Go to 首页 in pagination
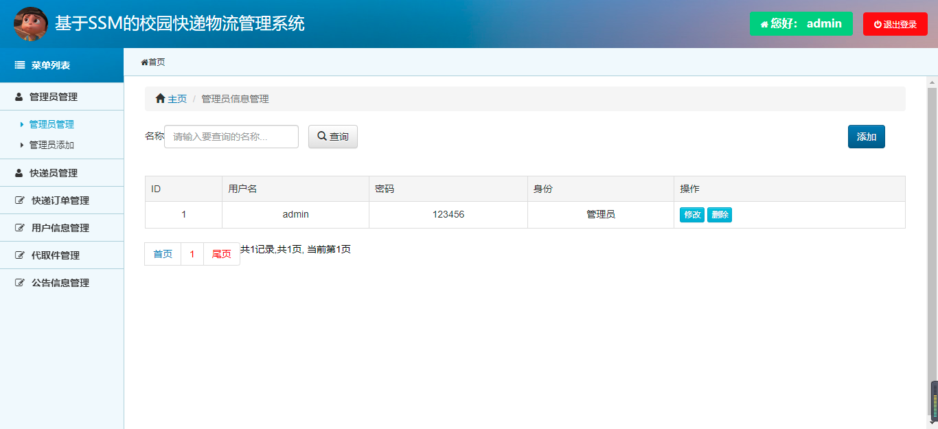The height and width of the screenshot is (429, 938). point(163,254)
